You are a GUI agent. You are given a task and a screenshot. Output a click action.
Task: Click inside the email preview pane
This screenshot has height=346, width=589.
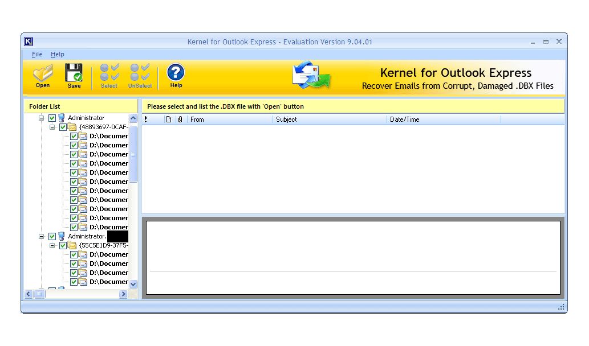tap(353, 258)
